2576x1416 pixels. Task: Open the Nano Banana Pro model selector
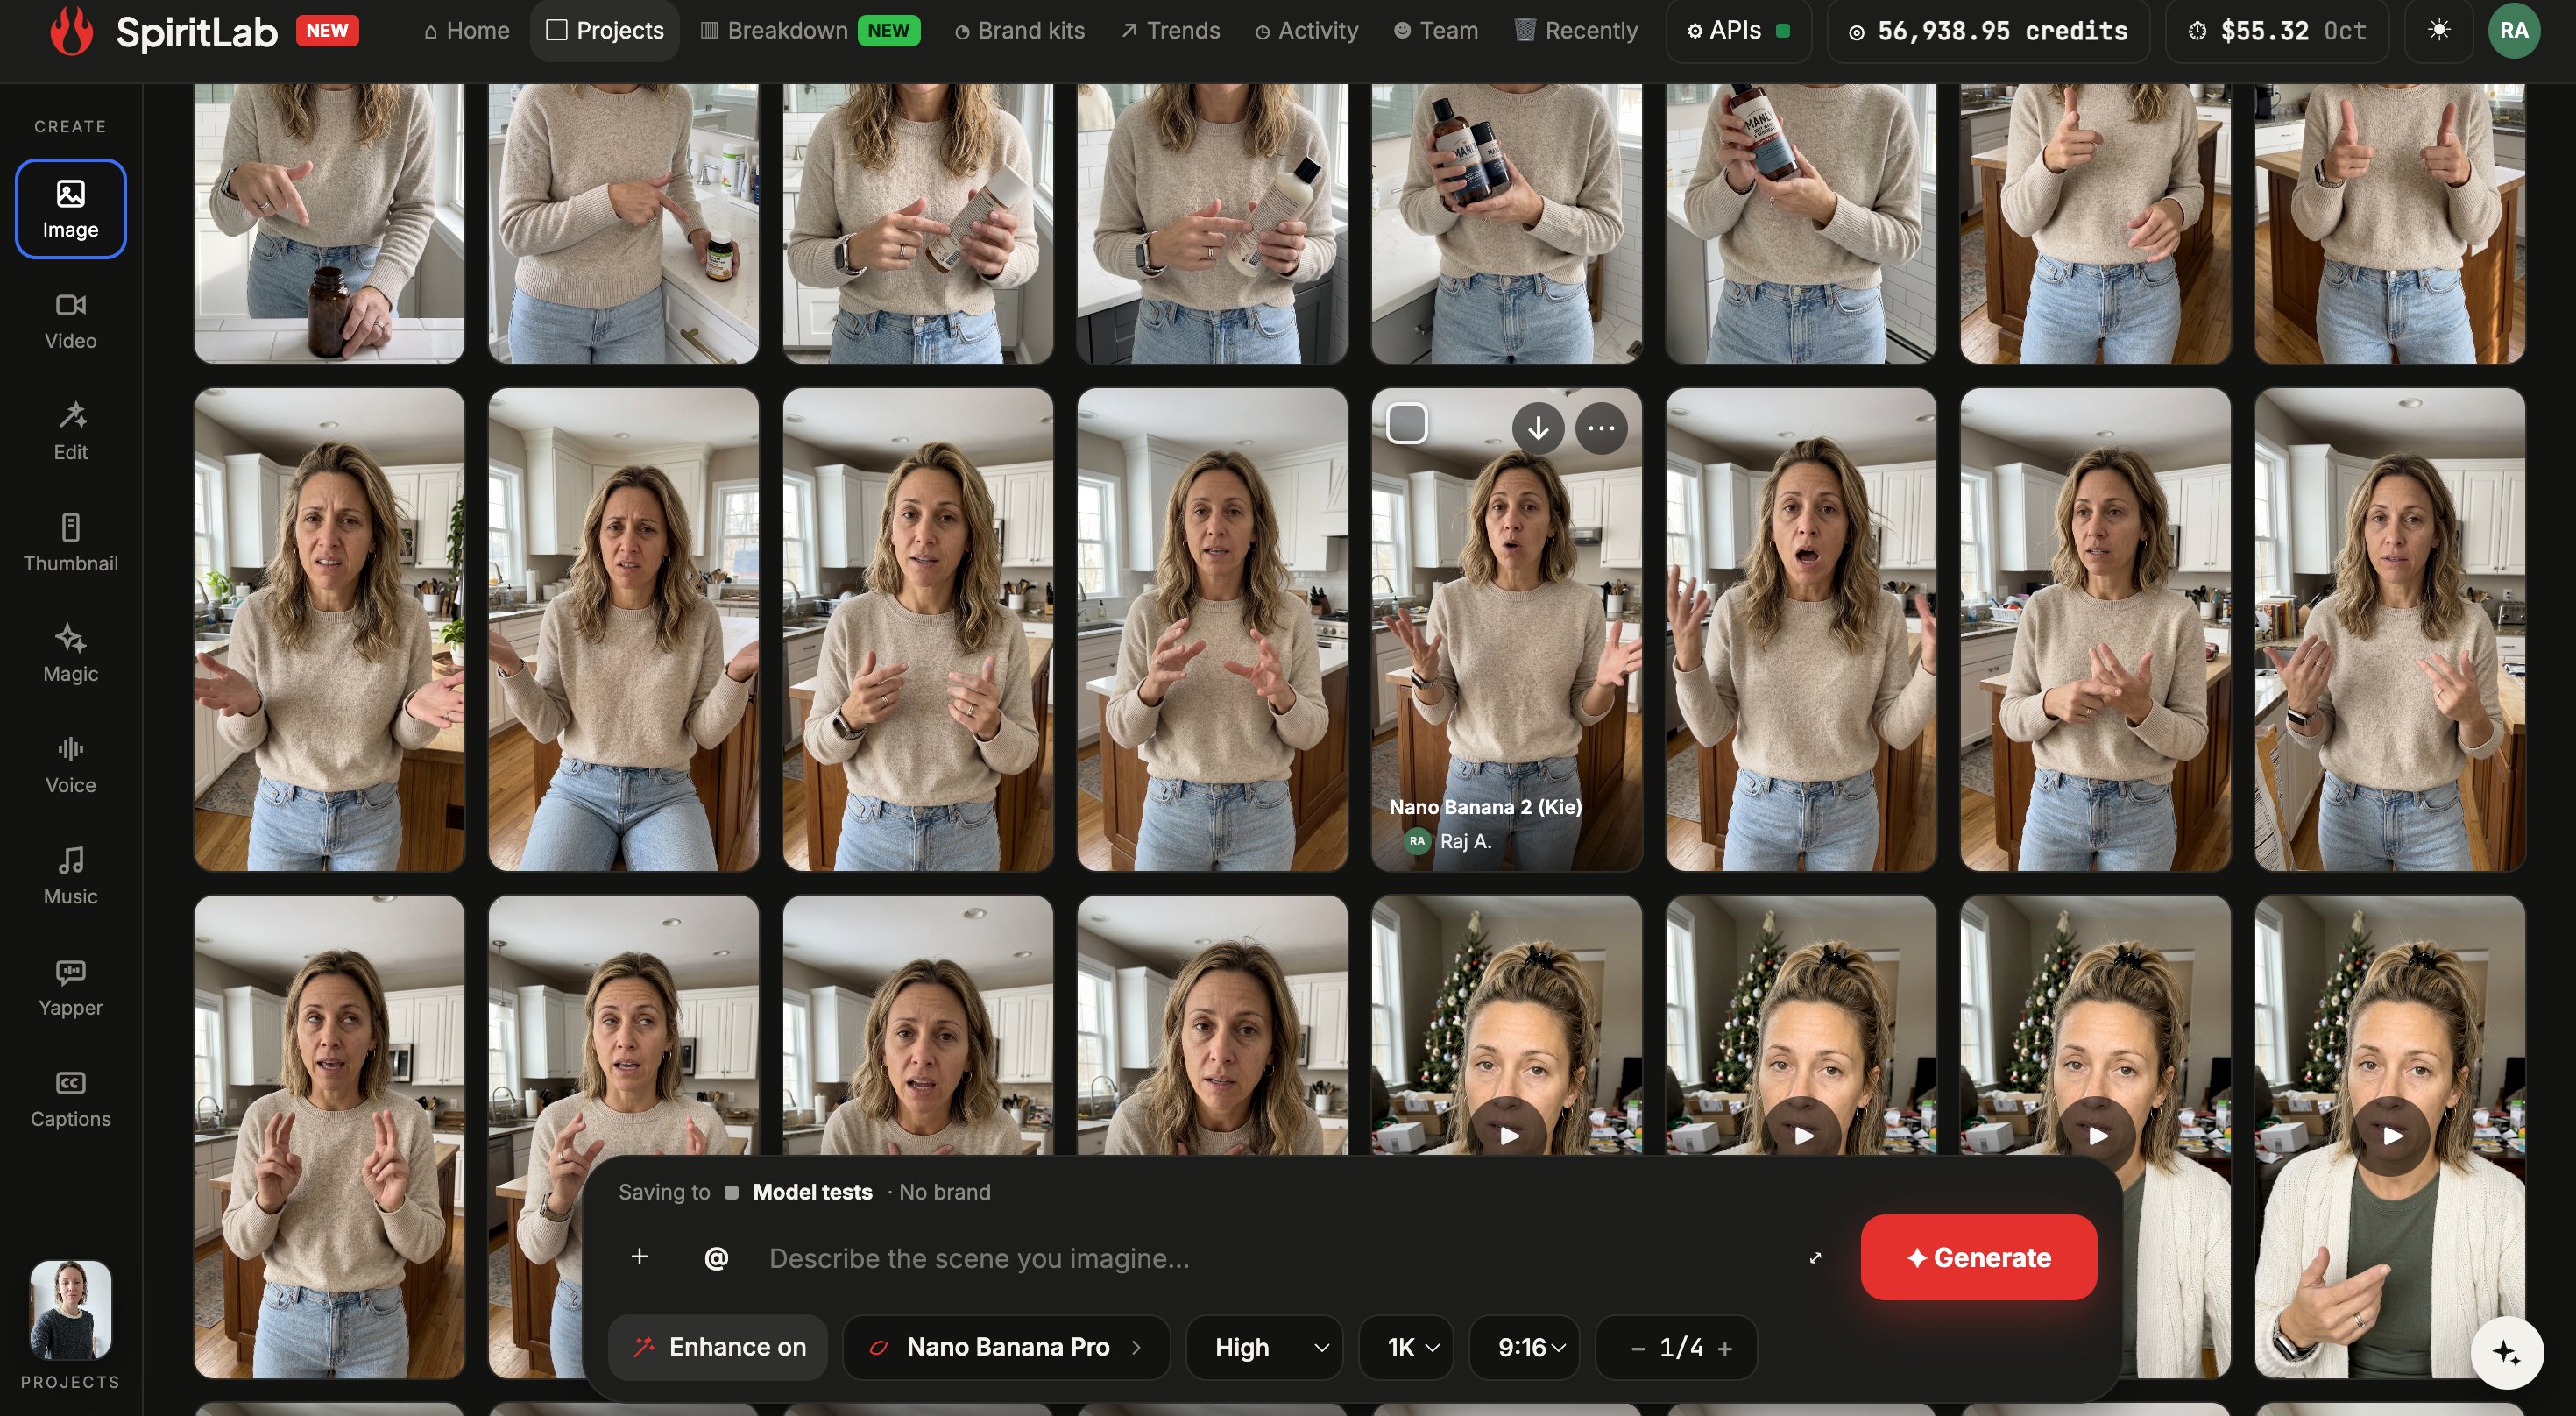1006,1347
